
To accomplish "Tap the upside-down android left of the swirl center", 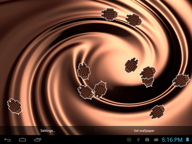I will [x=84, y=71].
